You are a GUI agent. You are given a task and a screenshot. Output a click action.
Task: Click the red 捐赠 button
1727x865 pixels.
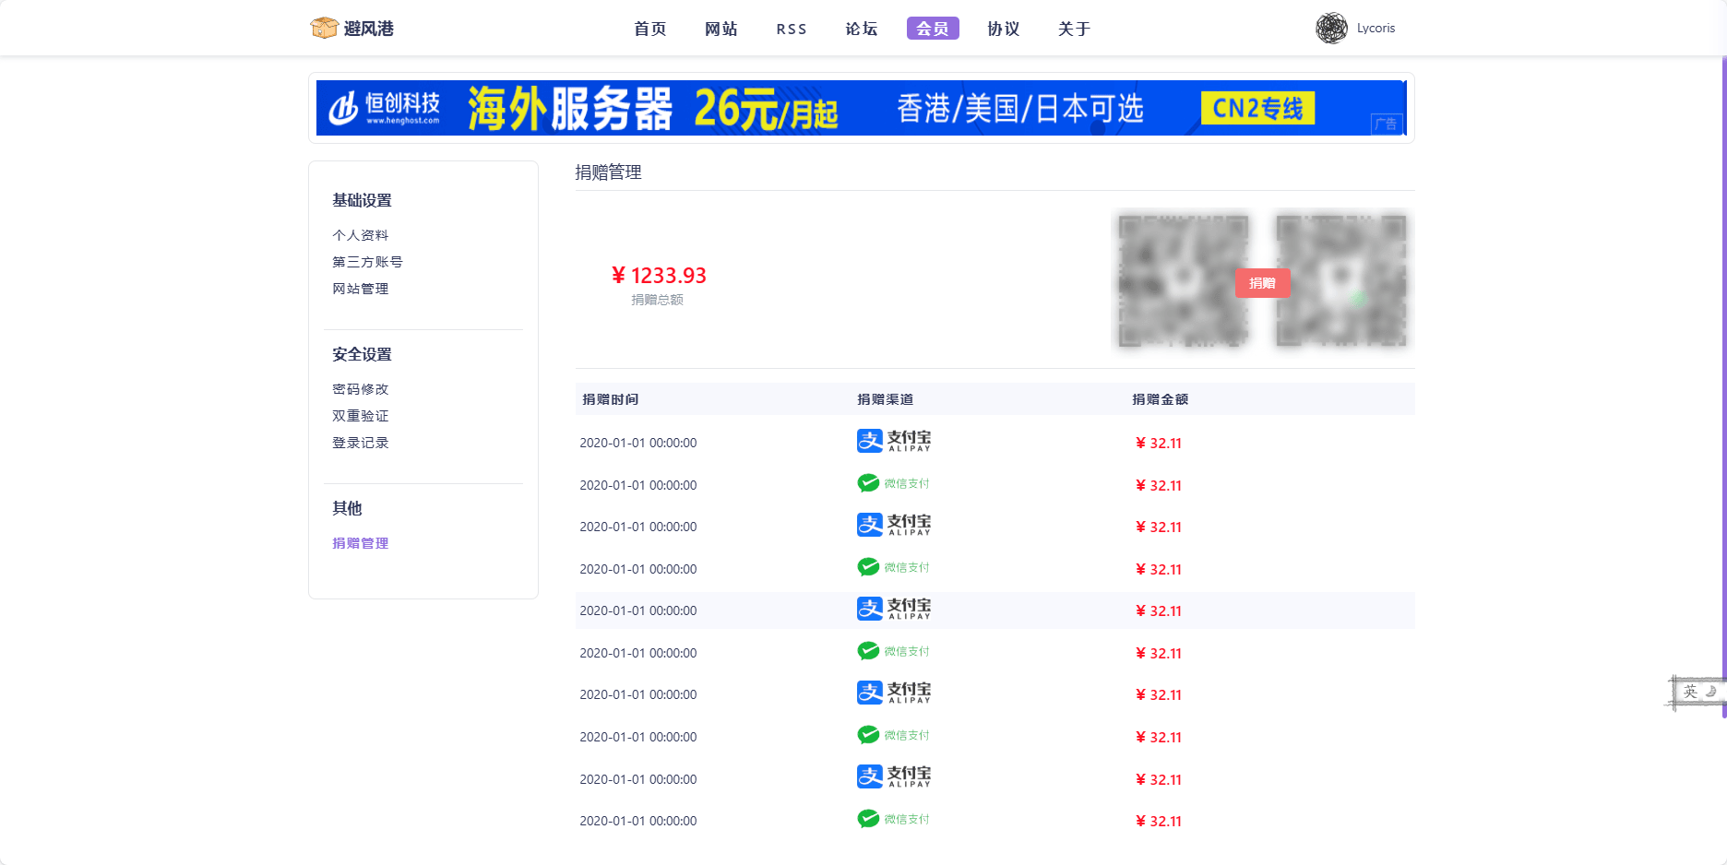(x=1262, y=283)
